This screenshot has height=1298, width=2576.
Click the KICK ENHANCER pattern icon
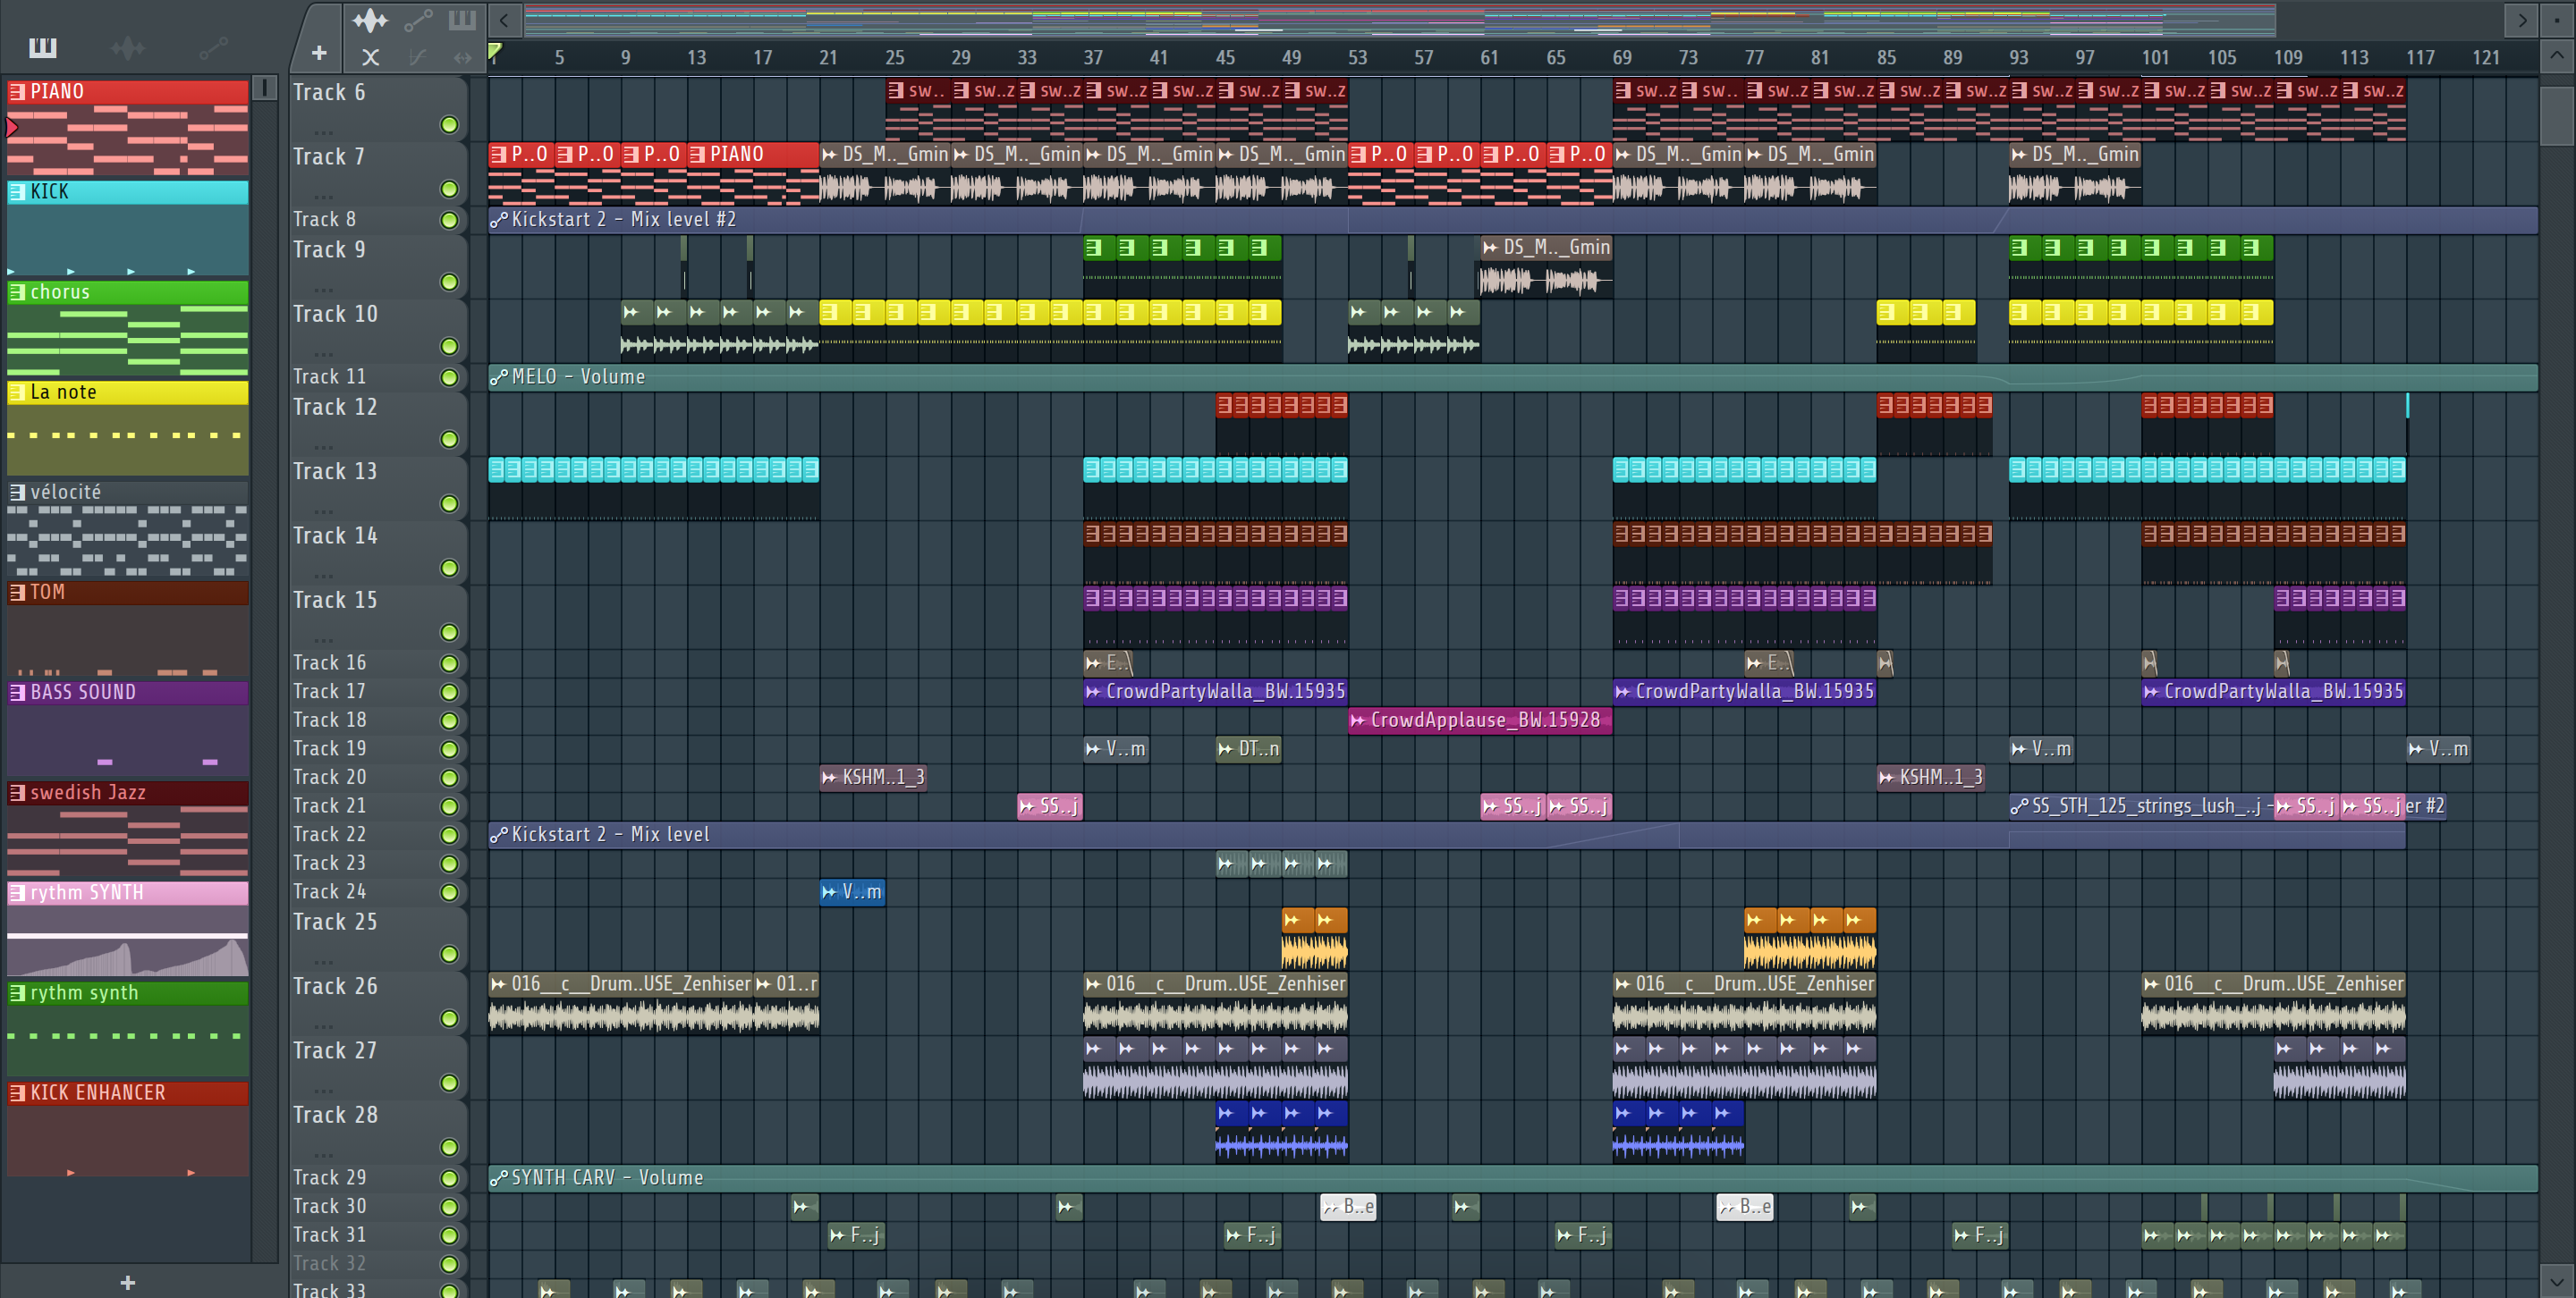(x=17, y=1092)
